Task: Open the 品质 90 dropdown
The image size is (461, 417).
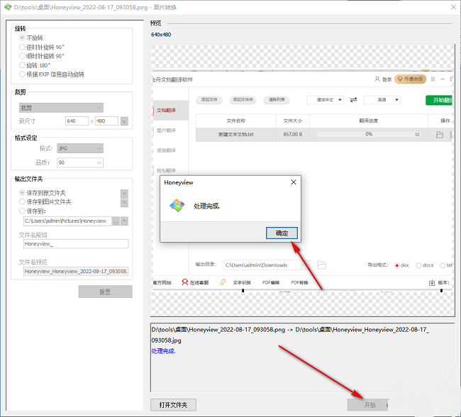Action: tap(80, 162)
